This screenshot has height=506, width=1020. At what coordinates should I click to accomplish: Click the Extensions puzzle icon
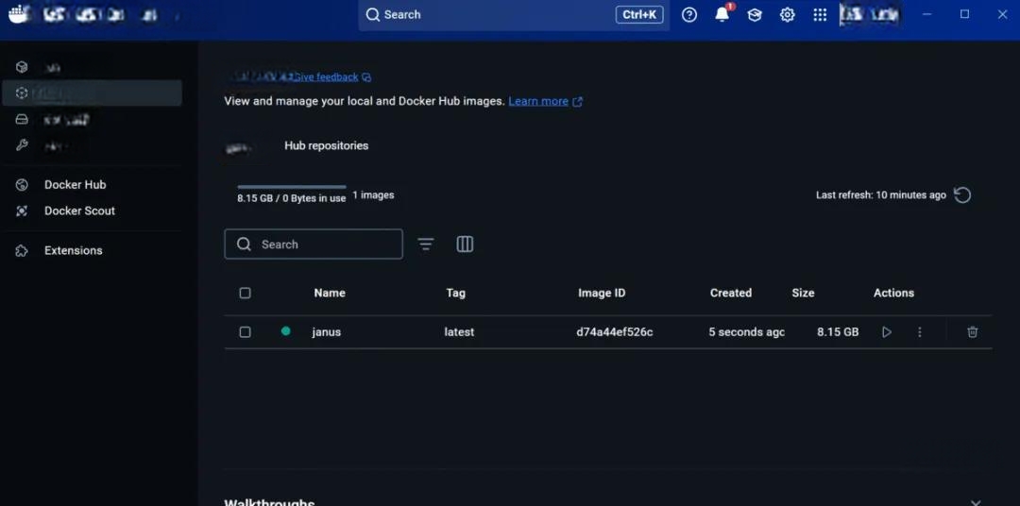point(22,250)
